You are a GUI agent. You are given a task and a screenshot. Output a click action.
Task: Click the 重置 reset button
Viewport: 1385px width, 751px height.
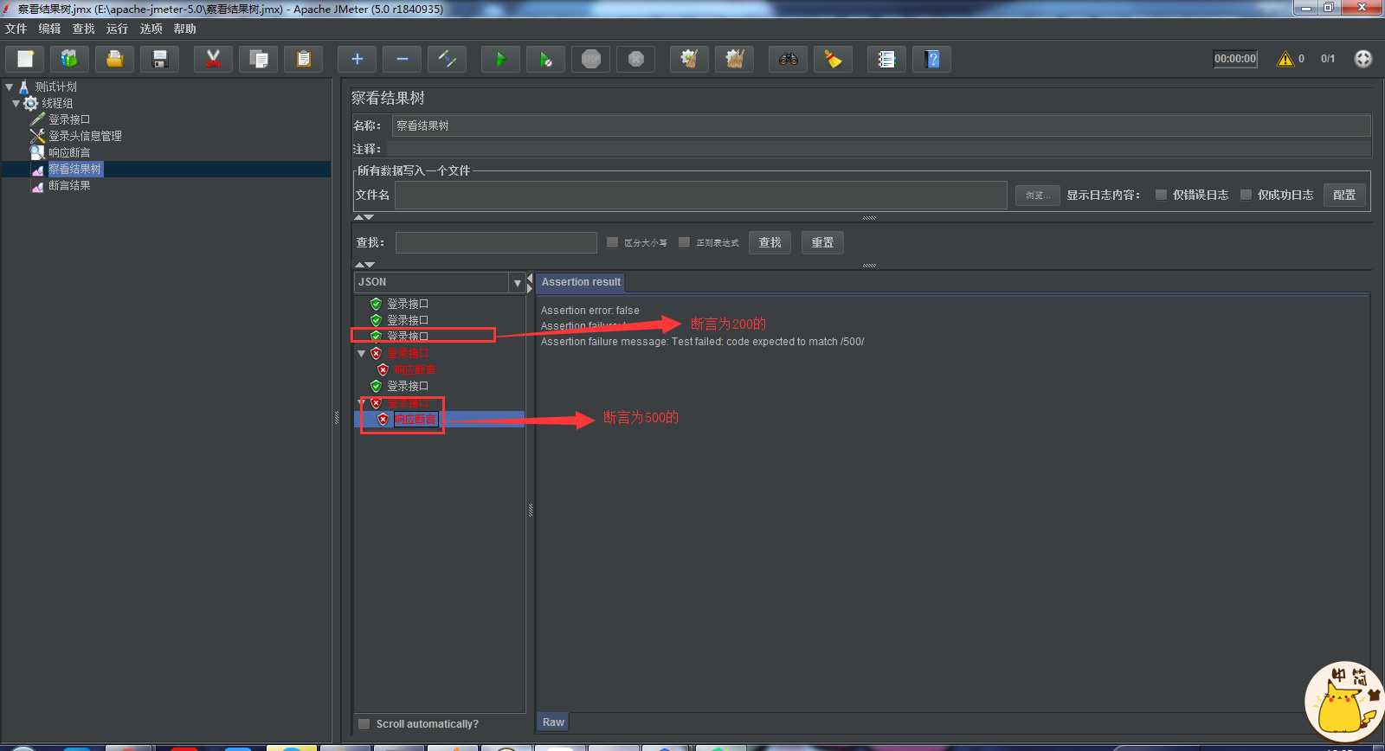click(x=822, y=242)
